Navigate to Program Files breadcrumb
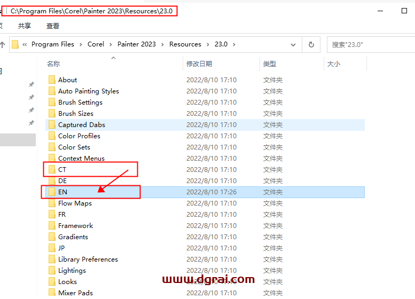Screen dimensions: 415x299 point(53,44)
